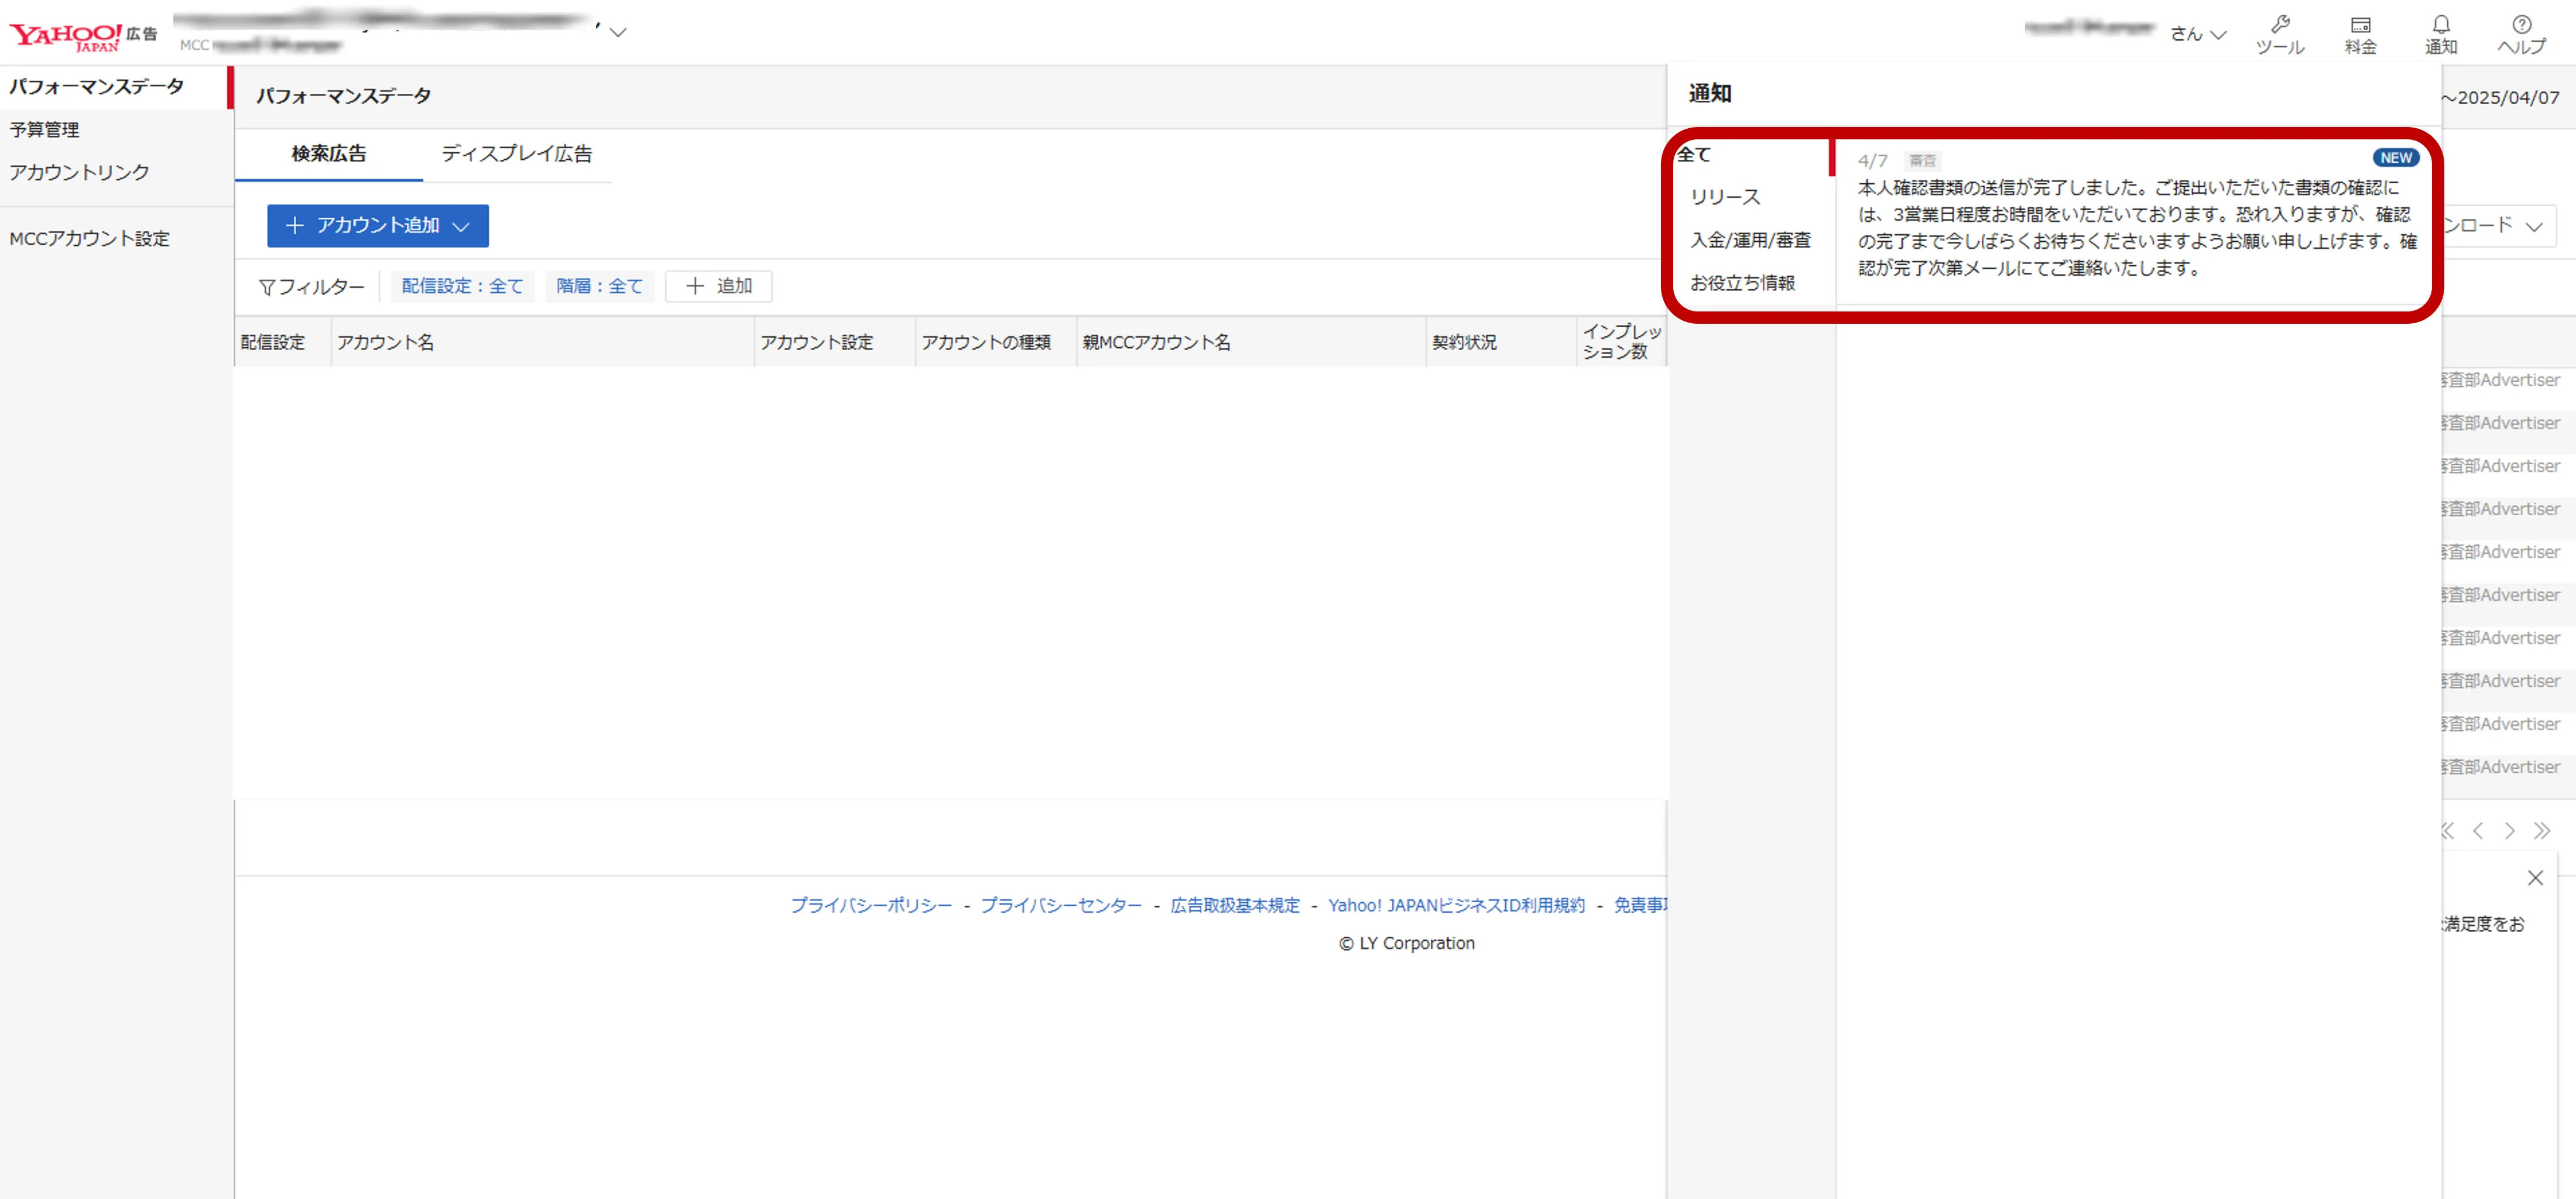Open the プライバシーポリシー footer link
This screenshot has width=2576, height=1199.
[870, 905]
